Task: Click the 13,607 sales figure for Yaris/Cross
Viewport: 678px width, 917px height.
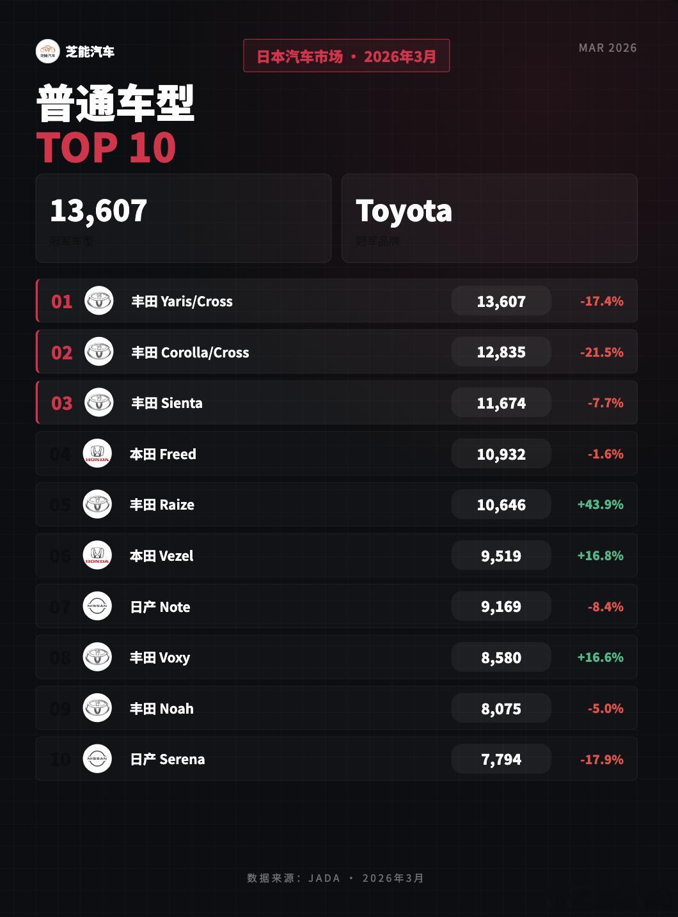Action: point(501,301)
